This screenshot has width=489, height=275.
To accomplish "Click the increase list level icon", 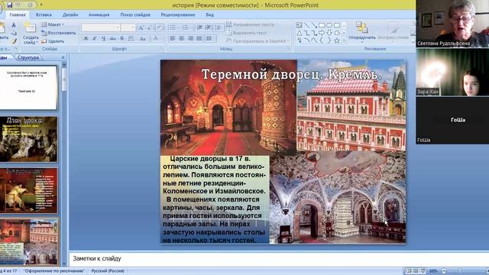I will 208,27.
